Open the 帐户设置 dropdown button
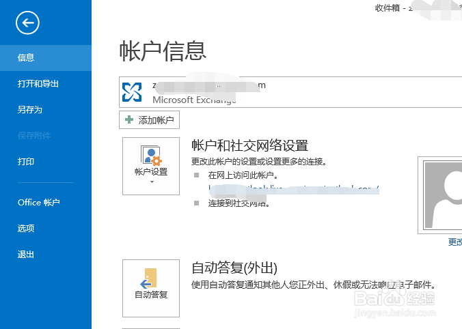Image resolution: width=462 pixels, height=329 pixels. point(151,166)
